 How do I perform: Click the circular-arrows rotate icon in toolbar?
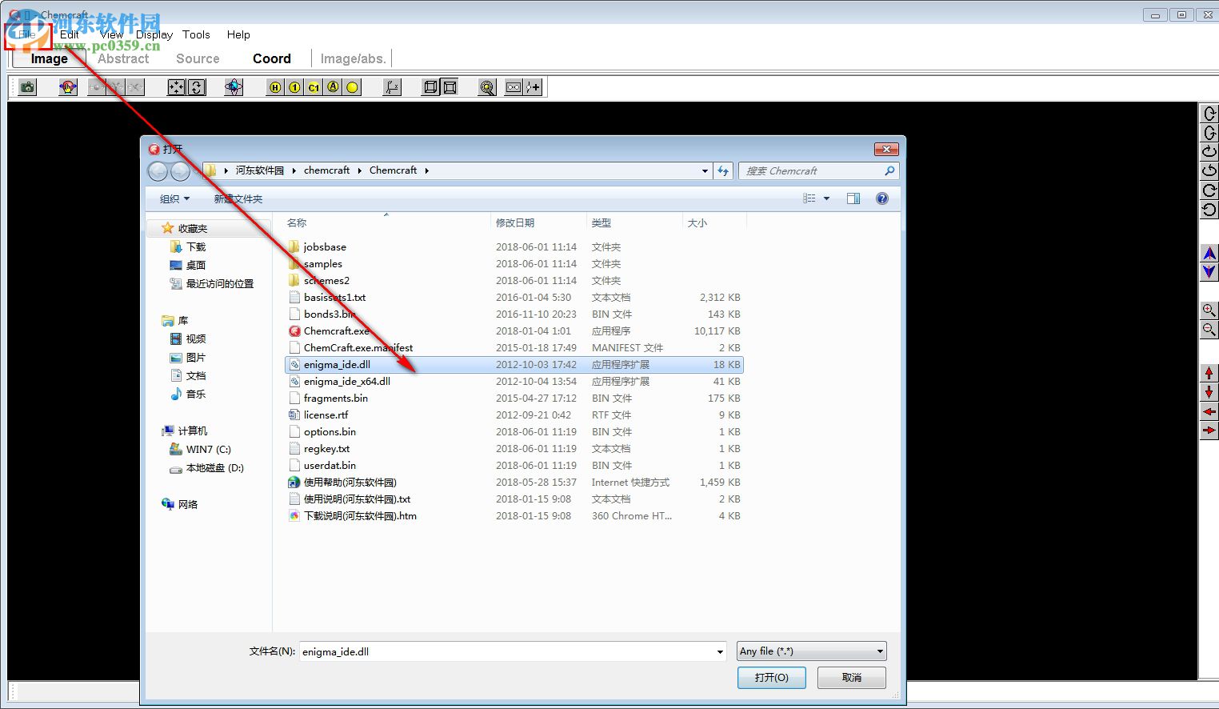196,87
